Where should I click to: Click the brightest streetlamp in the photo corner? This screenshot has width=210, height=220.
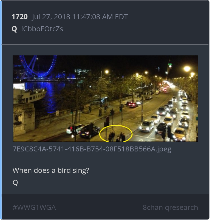187,69
